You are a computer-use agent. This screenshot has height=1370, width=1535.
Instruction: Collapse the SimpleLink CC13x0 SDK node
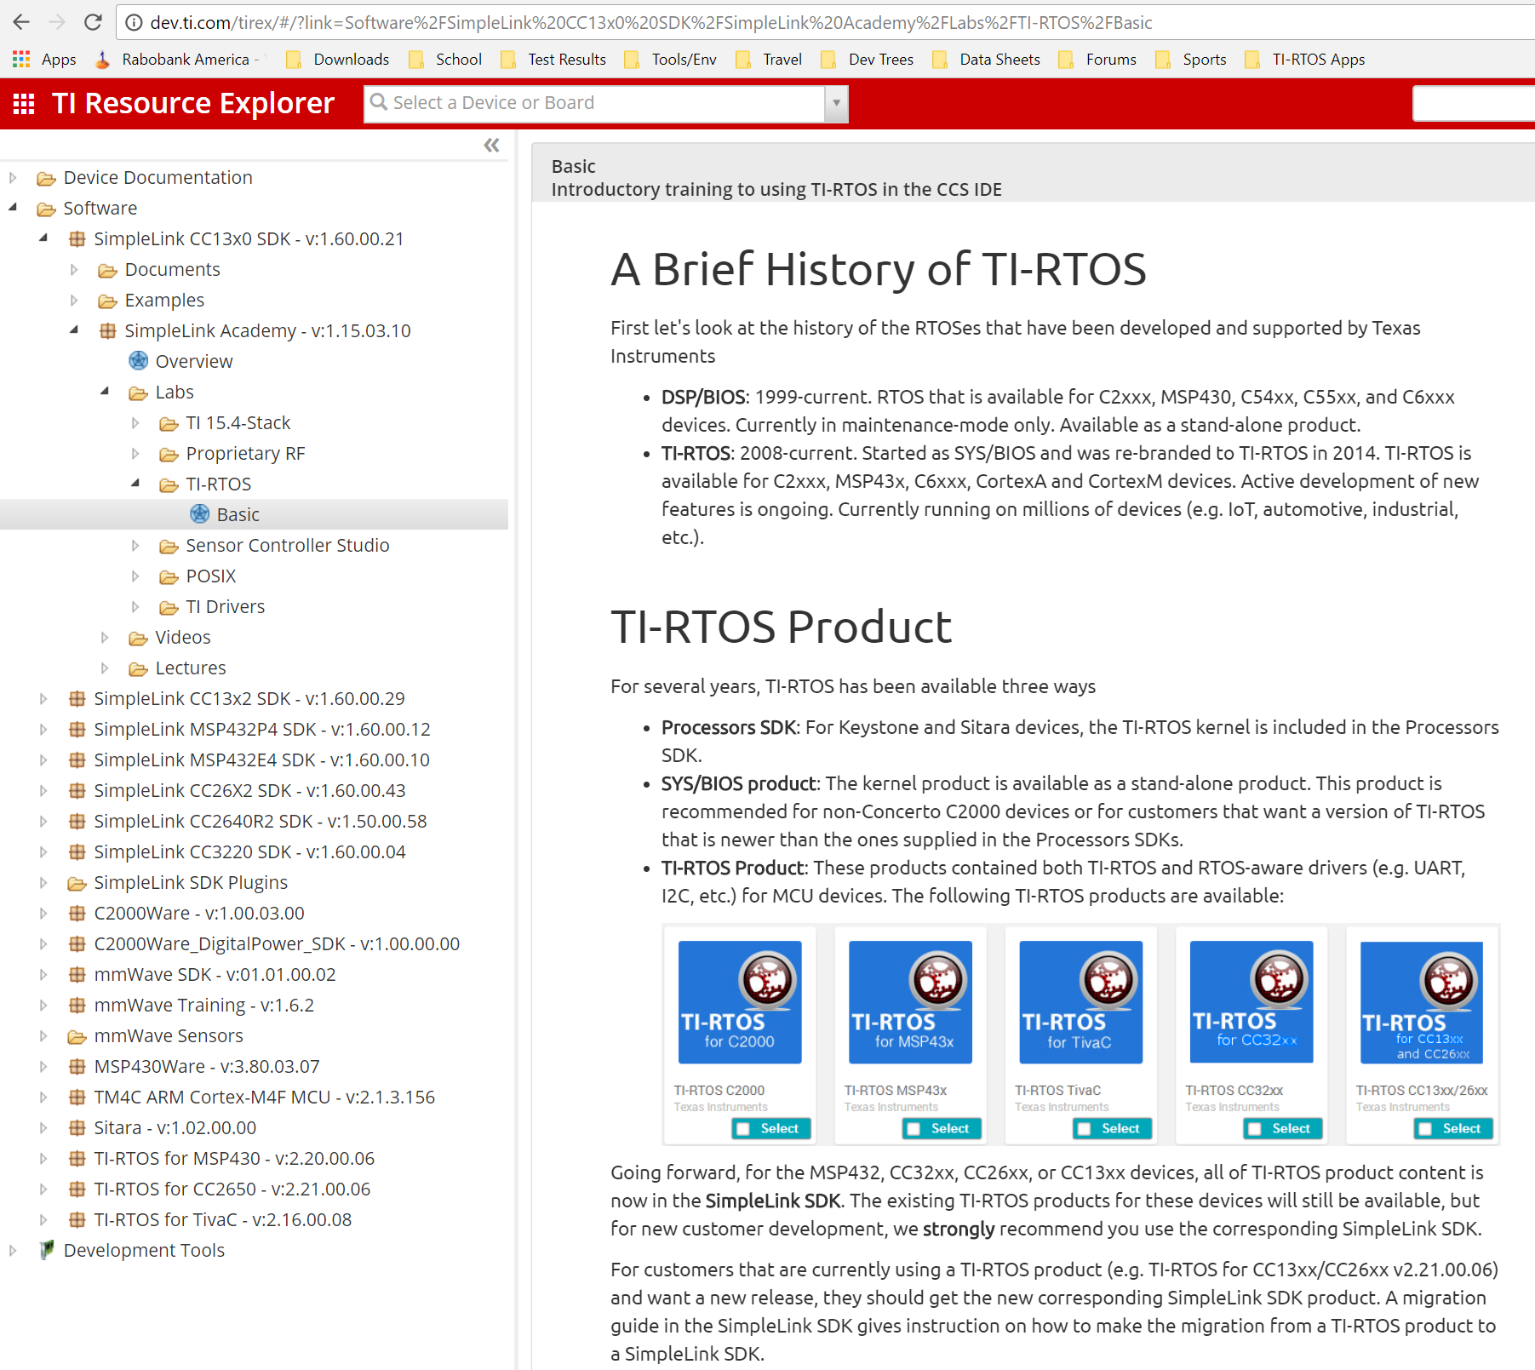coord(43,238)
